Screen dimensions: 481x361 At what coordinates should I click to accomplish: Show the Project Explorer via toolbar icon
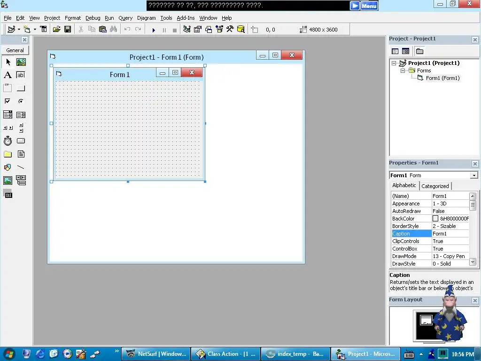click(187, 30)
